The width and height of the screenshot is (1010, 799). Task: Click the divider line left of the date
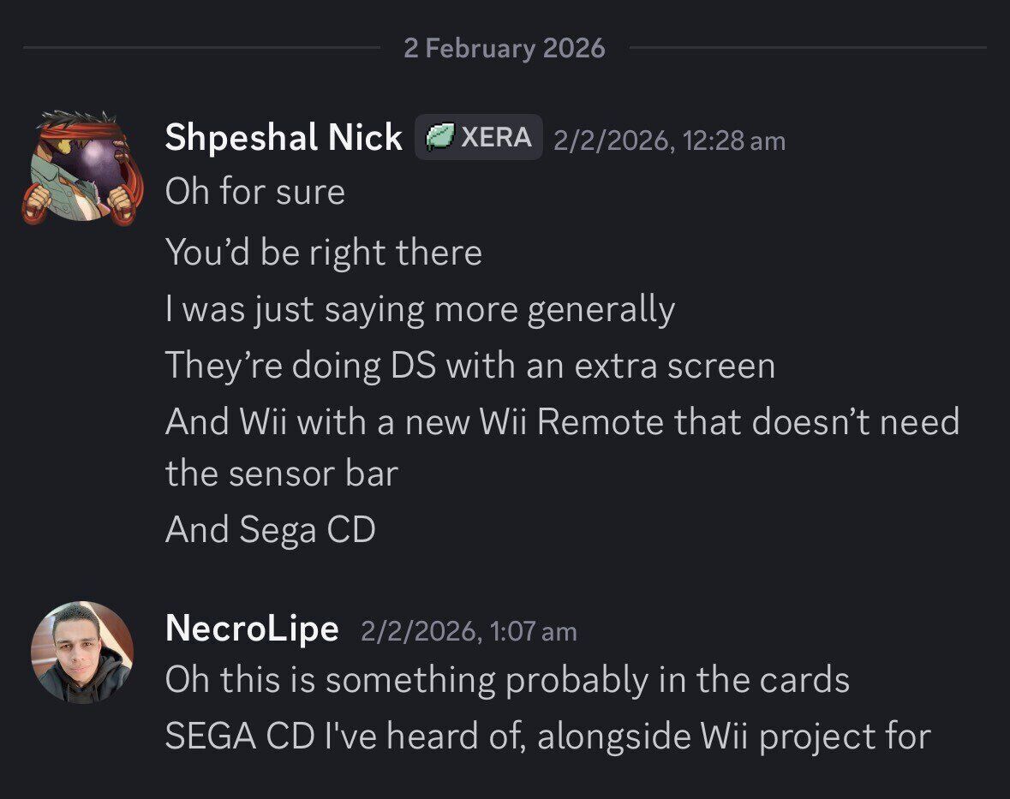201,48
